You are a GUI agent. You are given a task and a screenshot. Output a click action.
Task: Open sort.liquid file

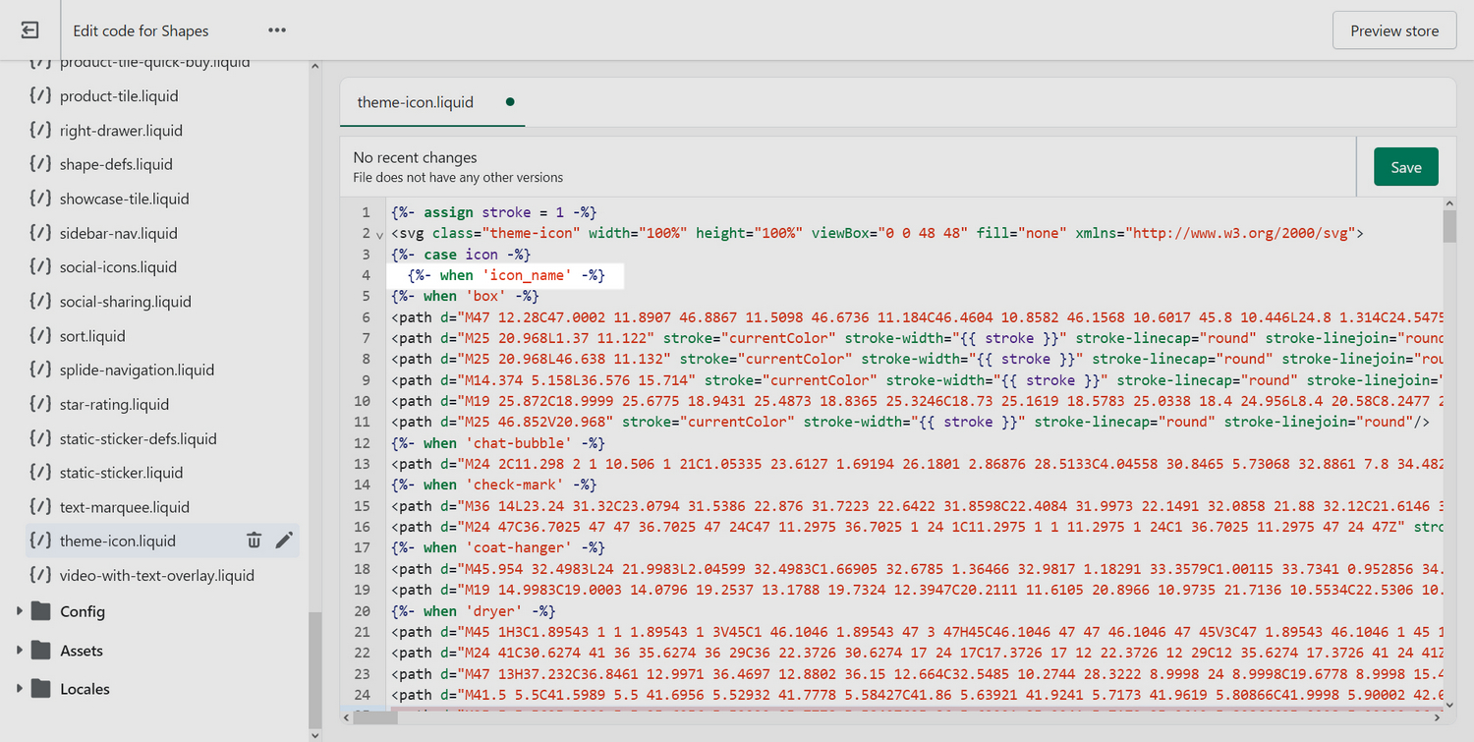point(92,335)
